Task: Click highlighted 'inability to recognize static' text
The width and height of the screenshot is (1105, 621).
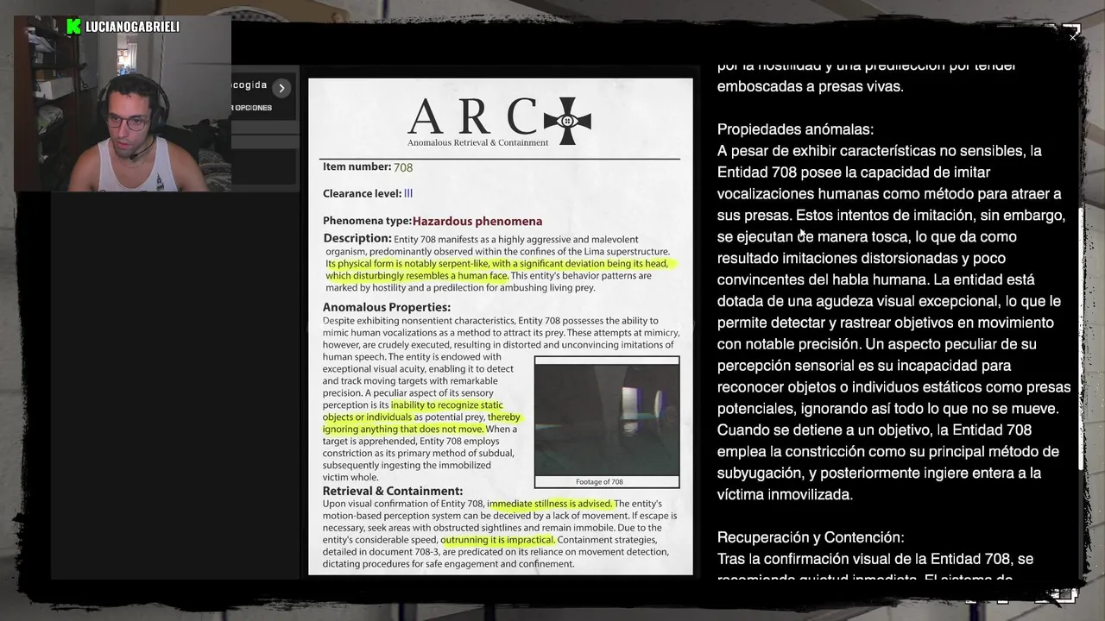Action: point(447,405)
